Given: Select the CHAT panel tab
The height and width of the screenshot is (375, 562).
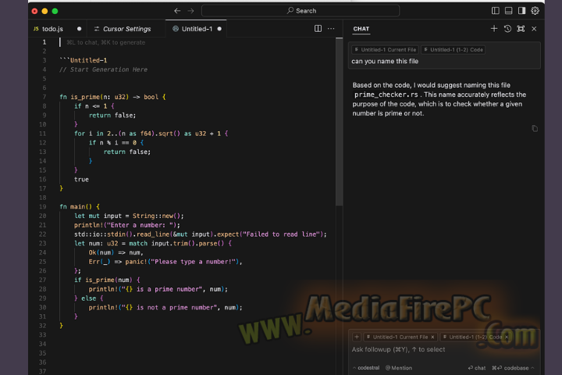Looking at the screenshot, I should coord(361,29).
